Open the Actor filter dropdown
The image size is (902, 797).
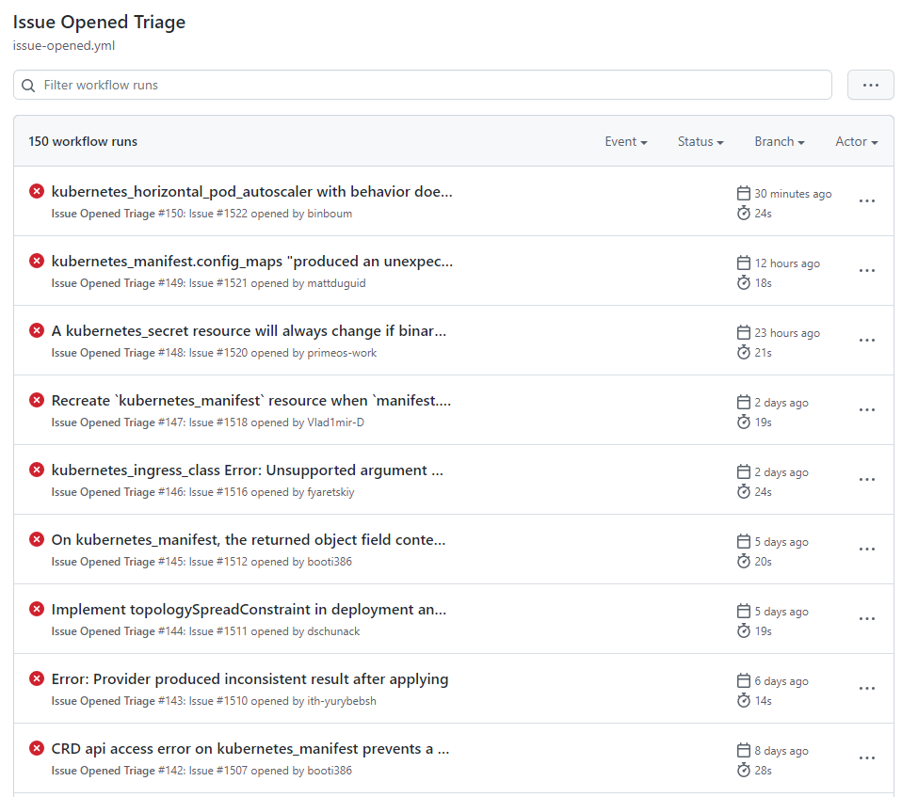tap(857, 141)
